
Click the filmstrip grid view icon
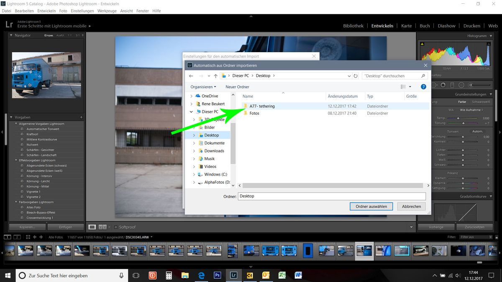28,237
